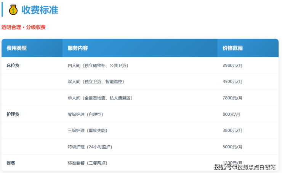Click the 服务内容 column header
Screen dimensions: 282x173
pos(78,48)
